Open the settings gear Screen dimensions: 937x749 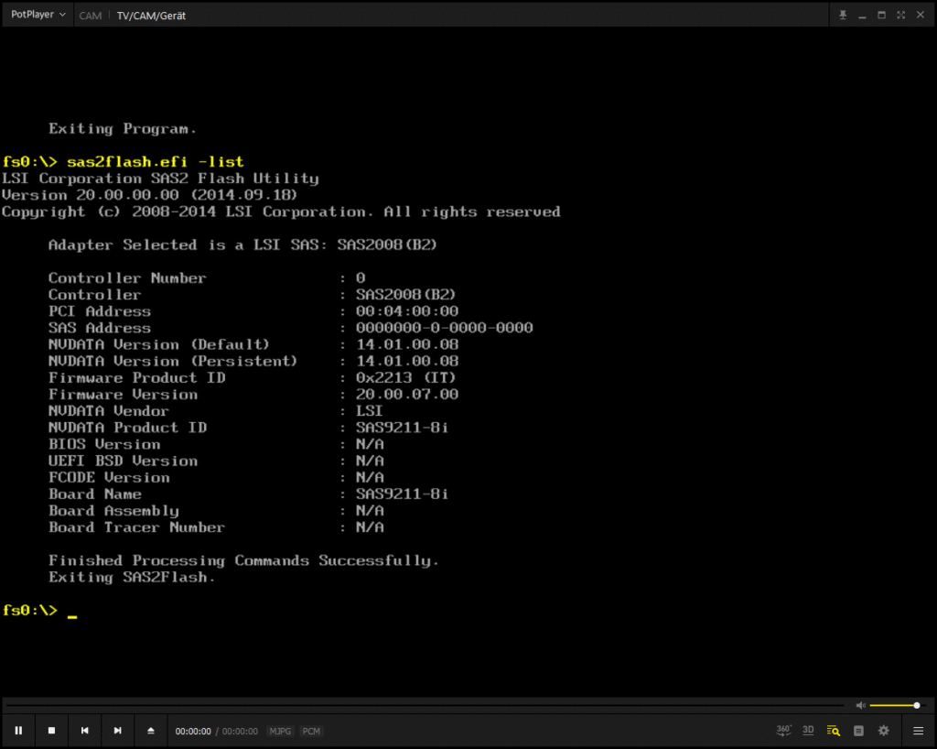point(883,731)
